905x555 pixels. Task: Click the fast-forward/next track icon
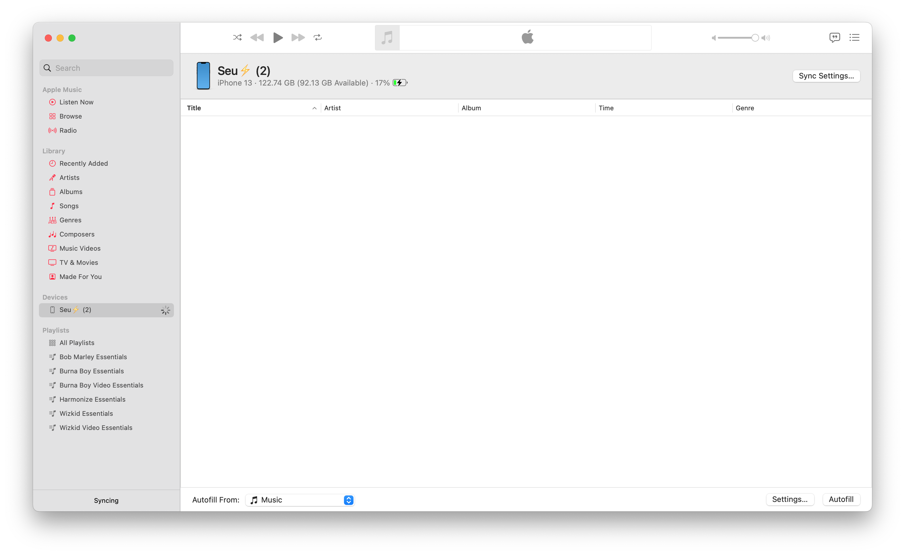click(x=297, y=37)
